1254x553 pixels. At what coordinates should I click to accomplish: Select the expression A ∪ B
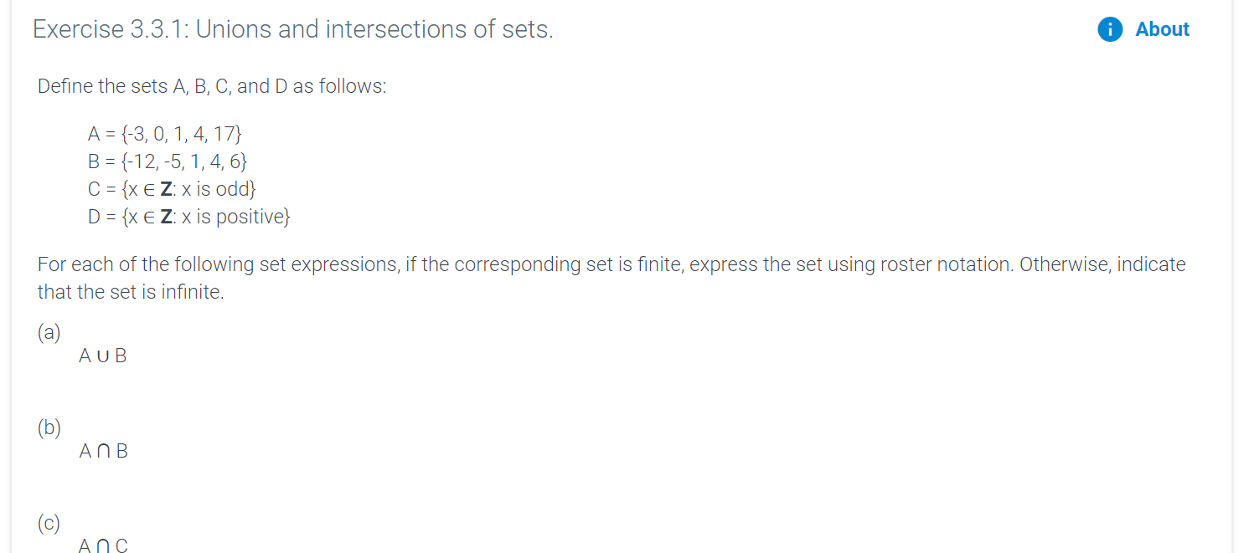click(x=102, y=356)
